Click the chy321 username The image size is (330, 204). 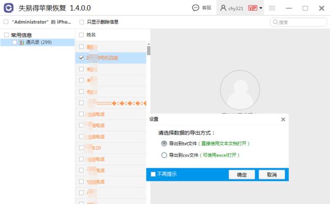coord(236,9)
